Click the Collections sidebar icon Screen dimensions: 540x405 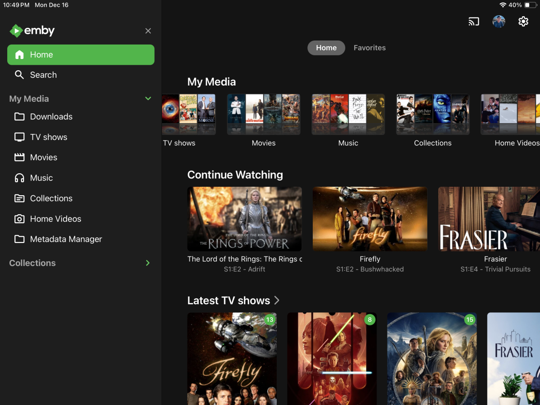click(19, 198)
